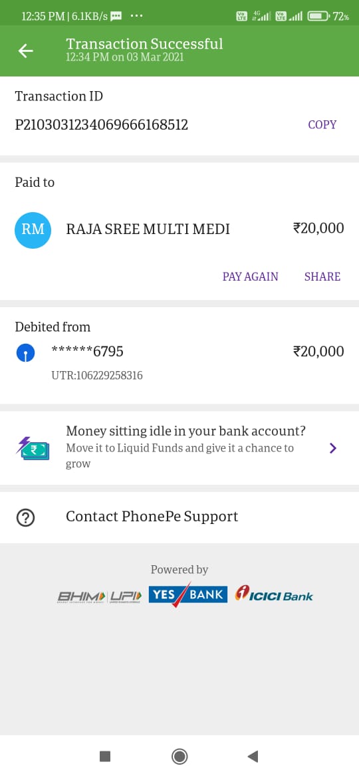The width and height of the screenshot is (359, 778).
Task: Tap the Liquid Funds money icon
Action: point(33,449)
